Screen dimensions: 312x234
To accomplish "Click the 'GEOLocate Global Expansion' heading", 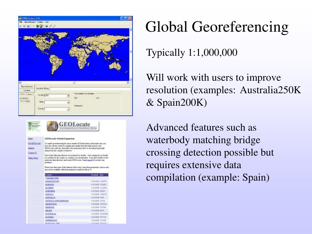I will tap(59, 139).
